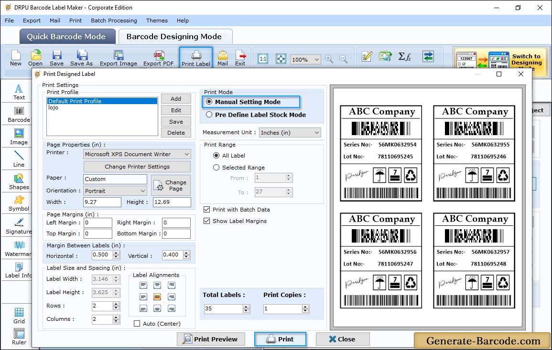
Task: Increase the Total Labels spinner value
Action: point(246,307)
